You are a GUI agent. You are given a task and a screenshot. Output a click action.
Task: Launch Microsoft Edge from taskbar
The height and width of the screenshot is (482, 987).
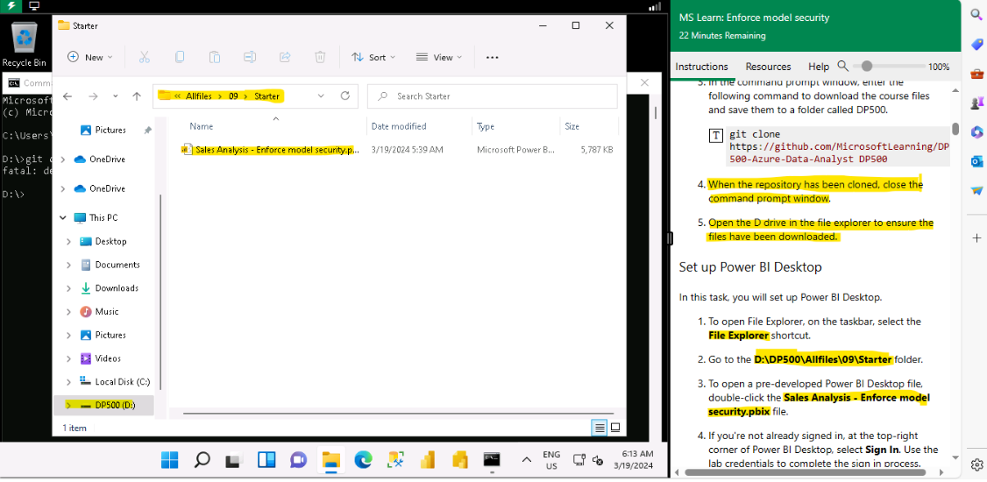pos(363,461)
